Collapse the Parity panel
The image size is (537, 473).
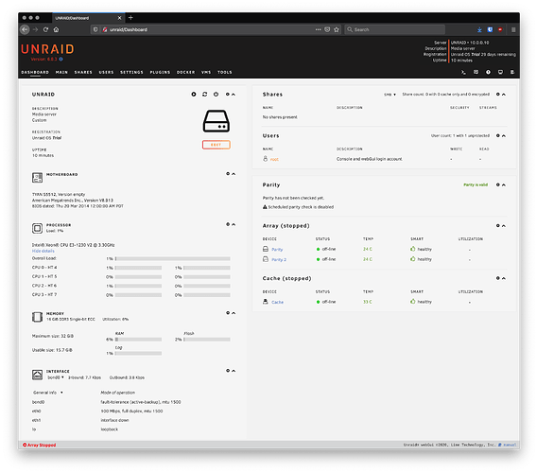click(x=504, y=184)
